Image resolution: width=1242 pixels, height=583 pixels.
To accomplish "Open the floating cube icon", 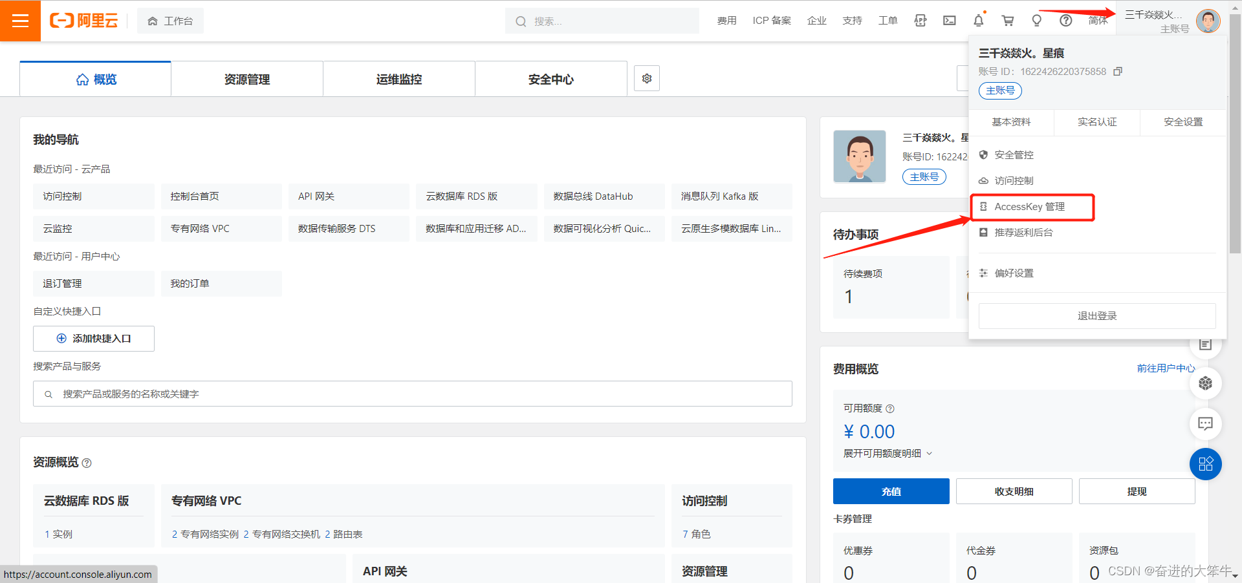I will coord(1205,383).
